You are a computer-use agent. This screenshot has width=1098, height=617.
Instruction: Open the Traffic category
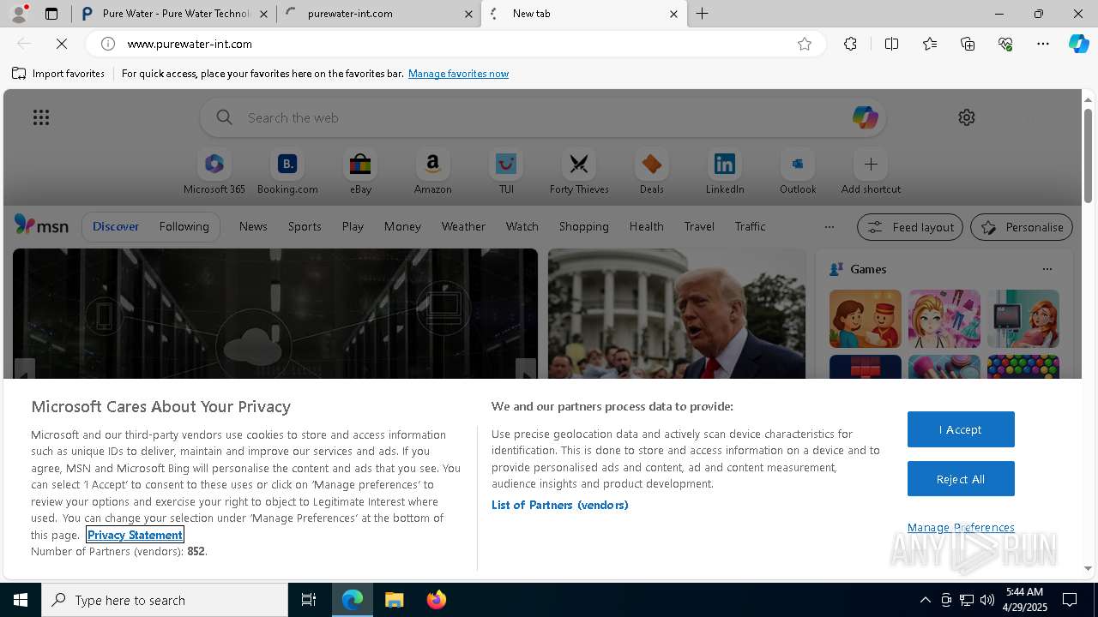pos(750,226)
